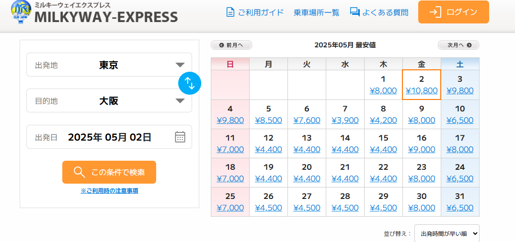Choose the ¥9,000 fare on May 16
The width and height of the screenshot is (515, 242).
(x=422, y=149)
